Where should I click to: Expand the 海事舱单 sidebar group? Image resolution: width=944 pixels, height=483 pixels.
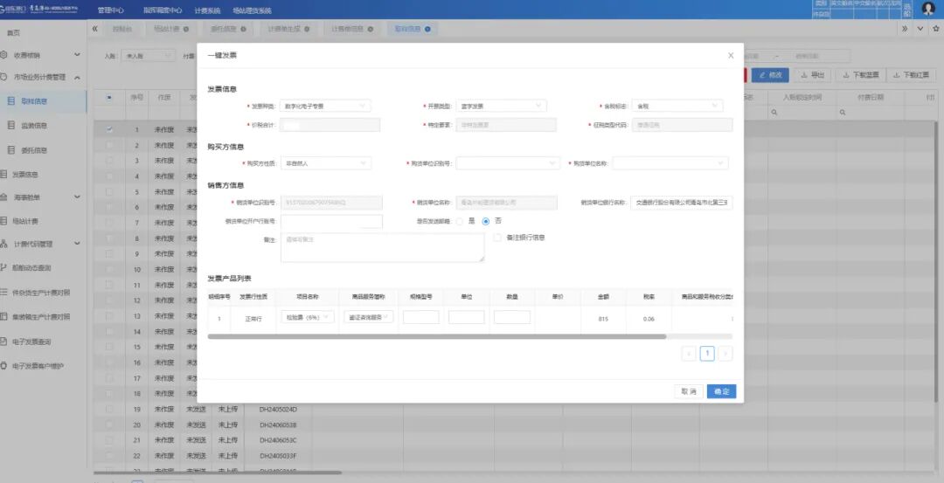tap(77, 197)
